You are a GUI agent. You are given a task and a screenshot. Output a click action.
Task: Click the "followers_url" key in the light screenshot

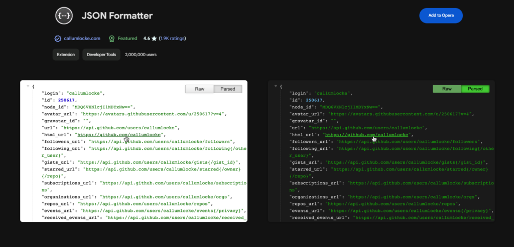tap(62, 142)
